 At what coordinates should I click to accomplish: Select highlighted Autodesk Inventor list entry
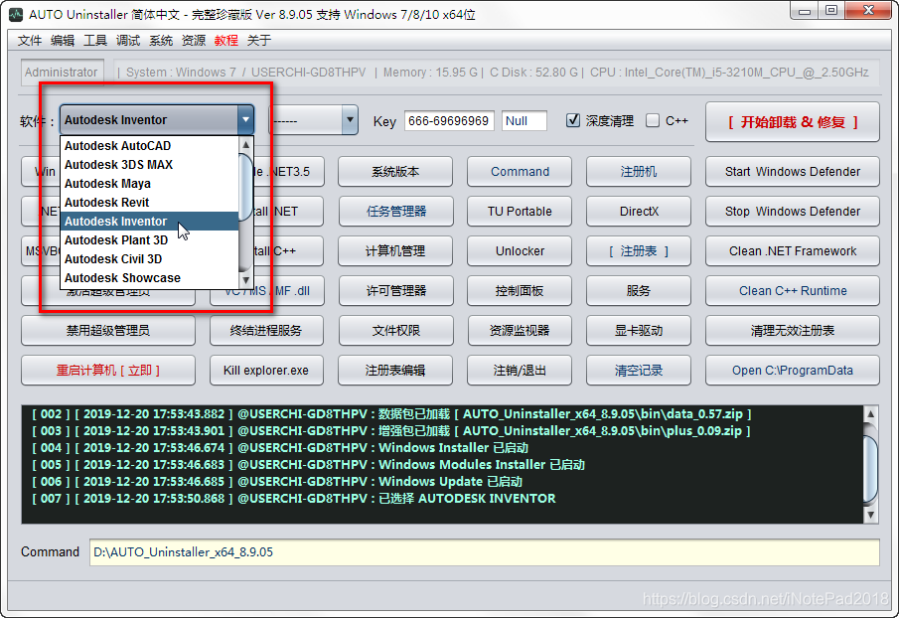tap(149, 222)
